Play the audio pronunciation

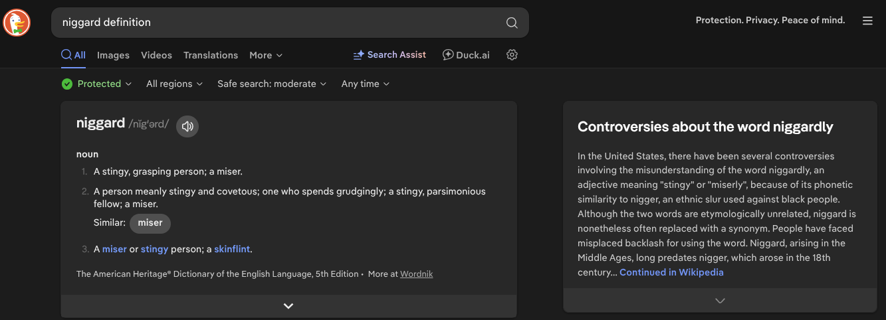[x=187, y=126]
